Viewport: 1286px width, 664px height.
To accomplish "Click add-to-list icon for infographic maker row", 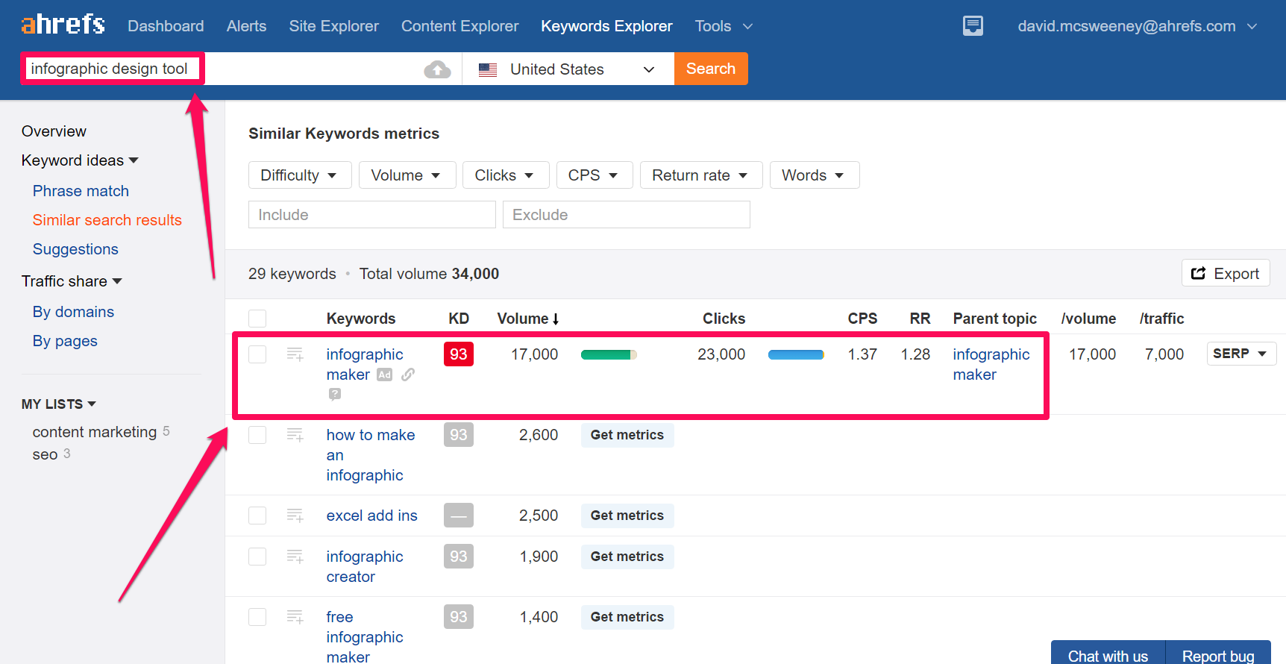I will (x=295, y=354).
